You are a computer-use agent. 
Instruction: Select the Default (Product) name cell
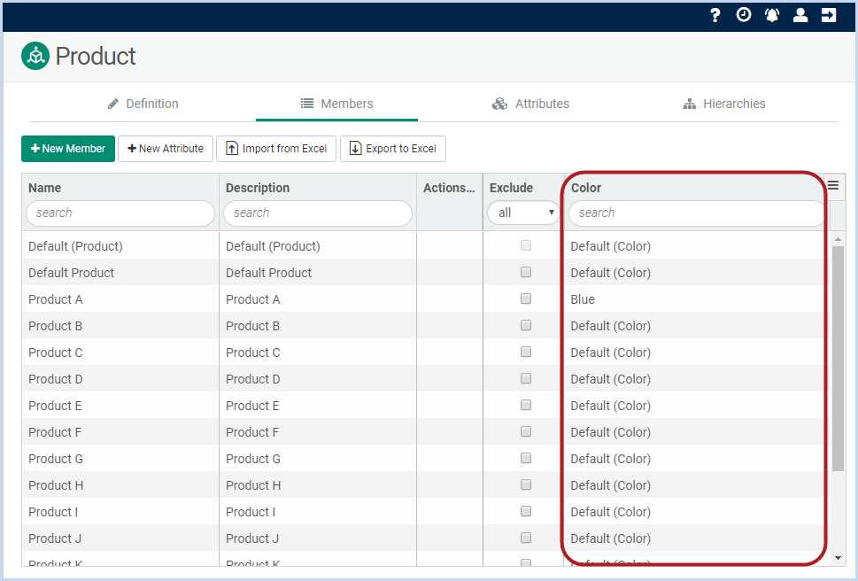[120, 246]
